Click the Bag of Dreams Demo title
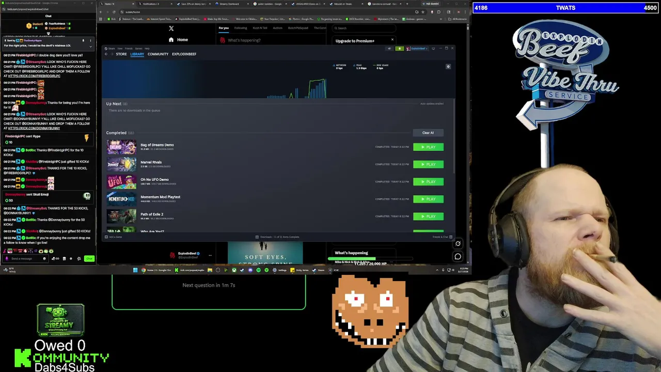The width and height of the screenshot is (661, 372). [157, 145]
